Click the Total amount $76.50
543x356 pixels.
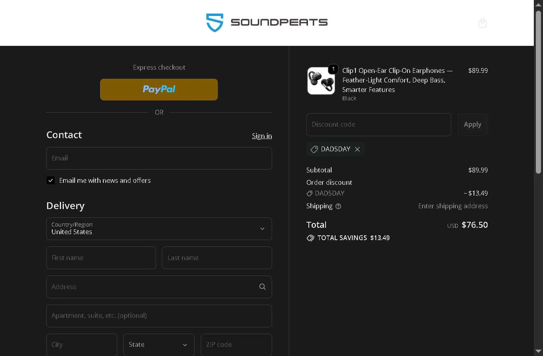475,225
